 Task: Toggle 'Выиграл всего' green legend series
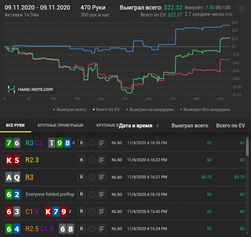pos(70,110)
